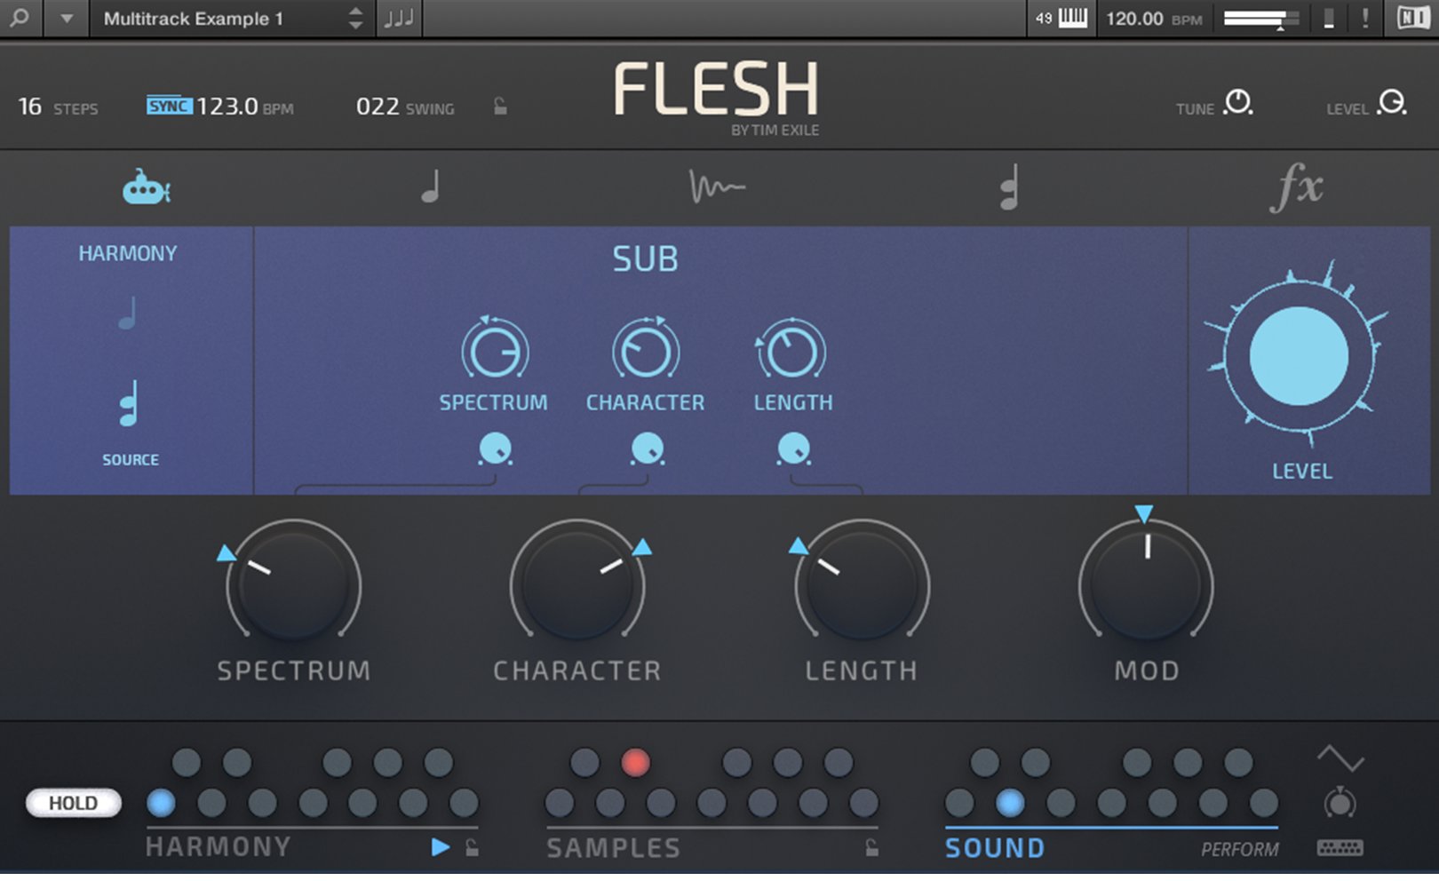Viewport: 1439px width, 881px height.
Task: Click the NI logo button
Action: 1412,18
